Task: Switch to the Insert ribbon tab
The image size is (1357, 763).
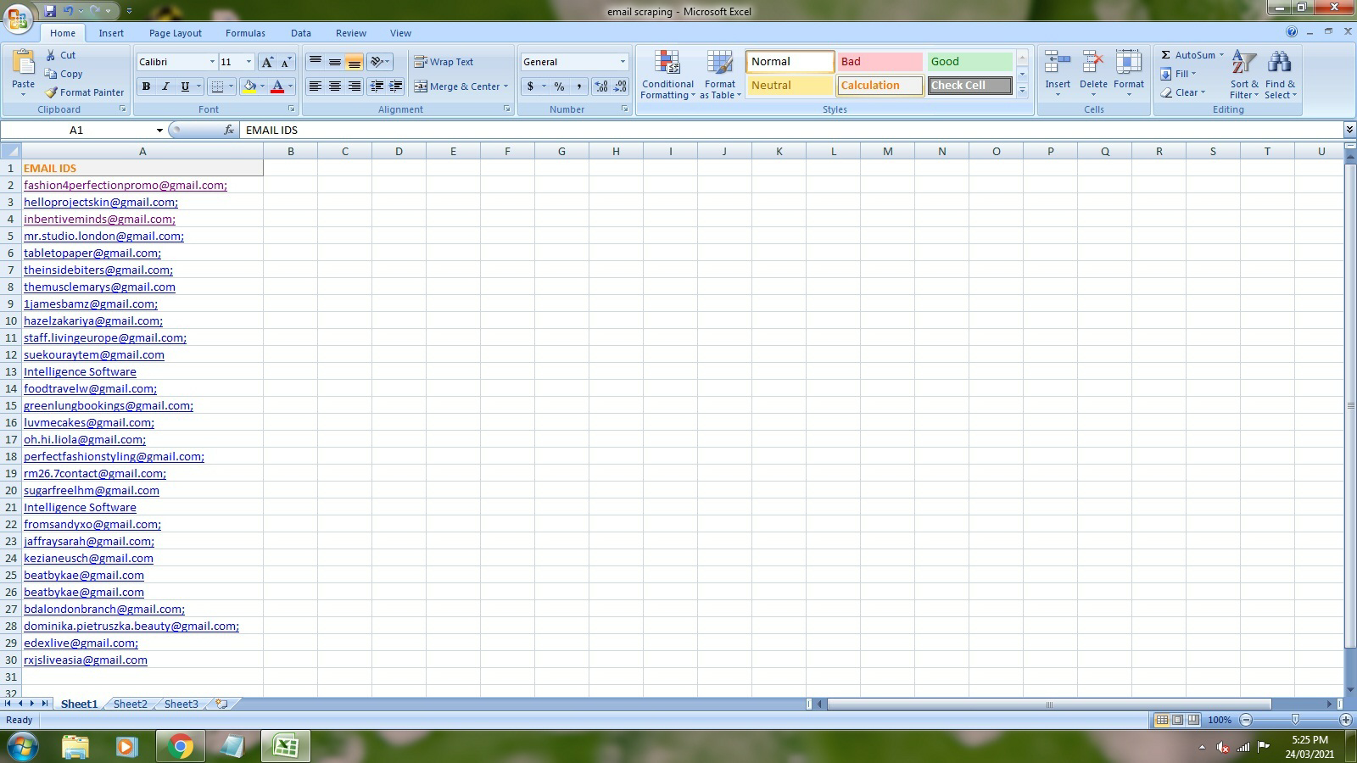Action: click(111, 33)
